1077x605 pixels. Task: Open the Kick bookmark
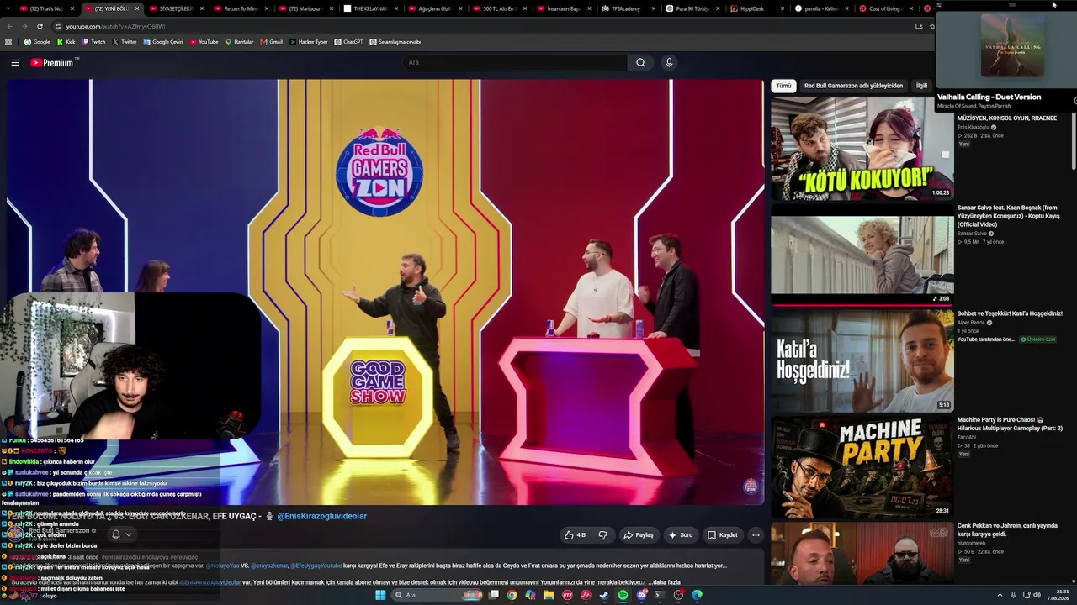pos(66,42)
